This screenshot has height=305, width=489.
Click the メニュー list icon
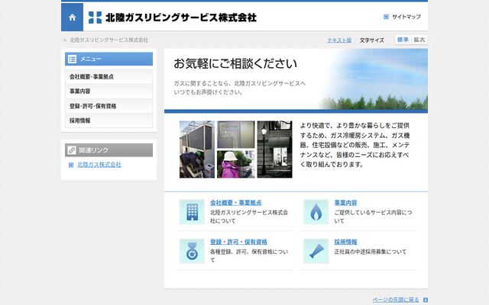(72, 59)
